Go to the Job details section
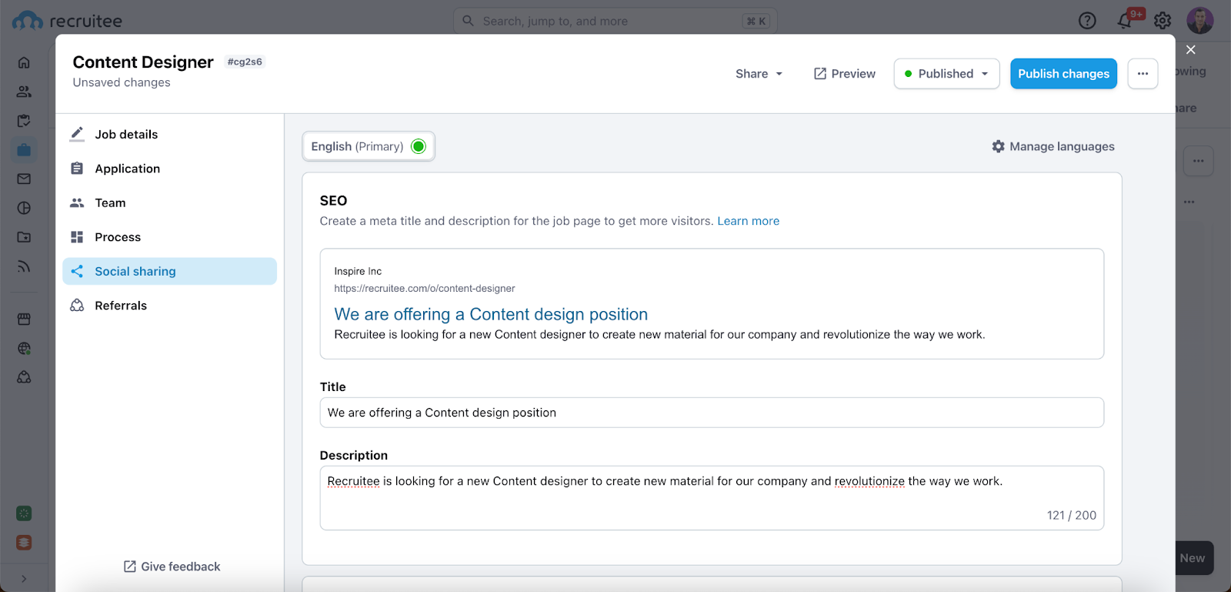1231x592 pixels. pos(126,134)
